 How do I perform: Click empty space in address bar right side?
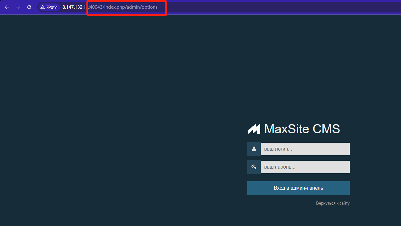coord(280,7)
